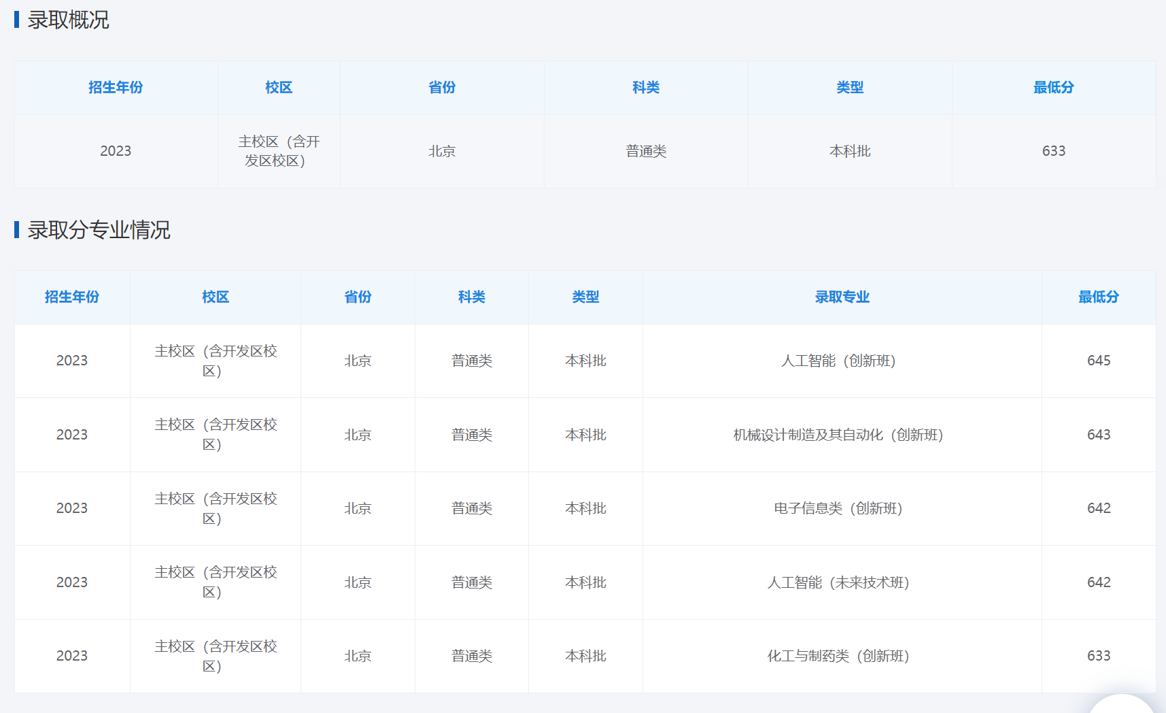The image size is (1166, 713).
Task: Select 类型 header in 录取分专业情况 table
Action: pyautogui.click(x=585, y=297)
